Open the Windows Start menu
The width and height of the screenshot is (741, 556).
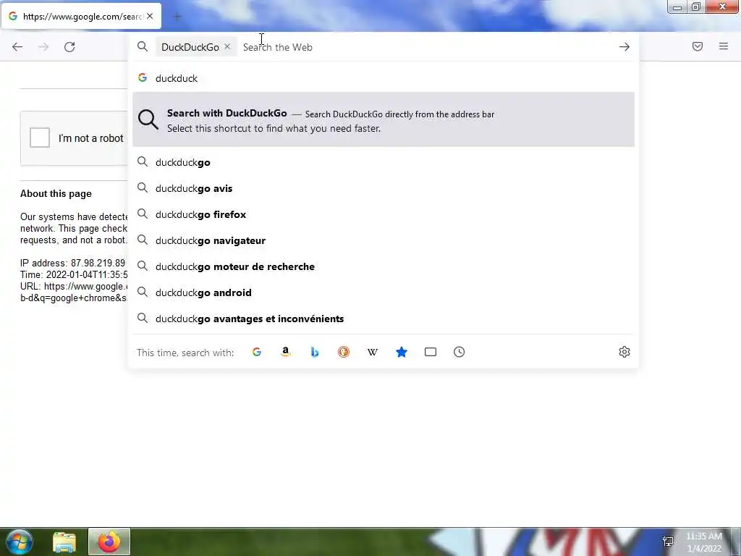[20, 542]
